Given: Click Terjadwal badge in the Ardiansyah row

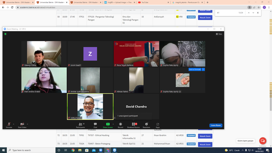Looking at the screenshot, I should tap(191, 17).
